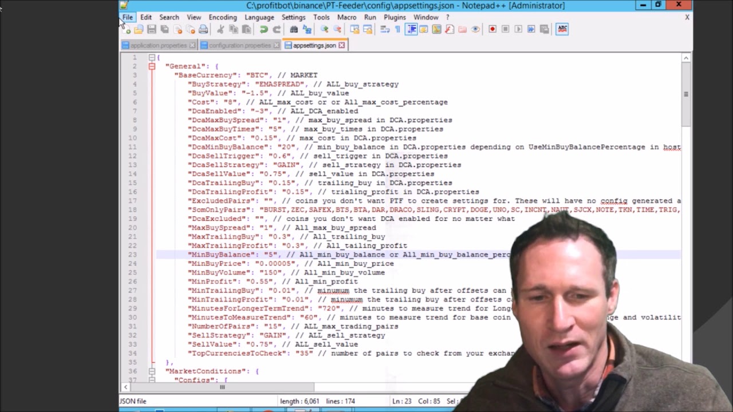Image resolution: width=733 pixels, height=412 pixels.
Task: Save the current file with floppy icon
Action: tap(152, 29)
